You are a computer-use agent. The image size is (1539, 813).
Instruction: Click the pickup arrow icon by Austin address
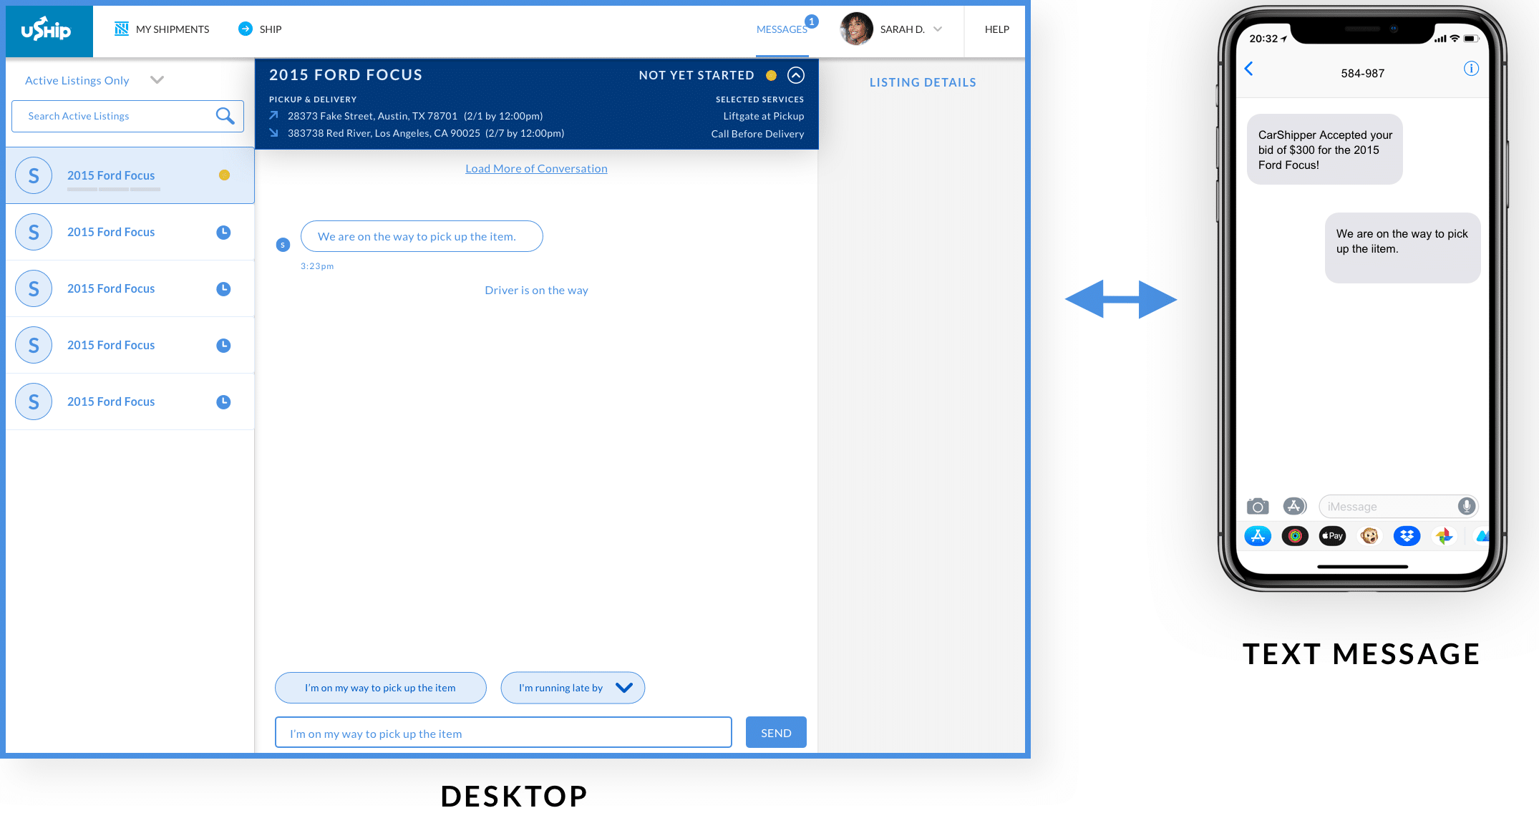(273, 115)
